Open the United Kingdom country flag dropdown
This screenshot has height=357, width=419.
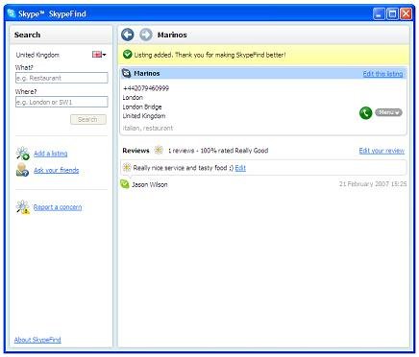(99, 55)
